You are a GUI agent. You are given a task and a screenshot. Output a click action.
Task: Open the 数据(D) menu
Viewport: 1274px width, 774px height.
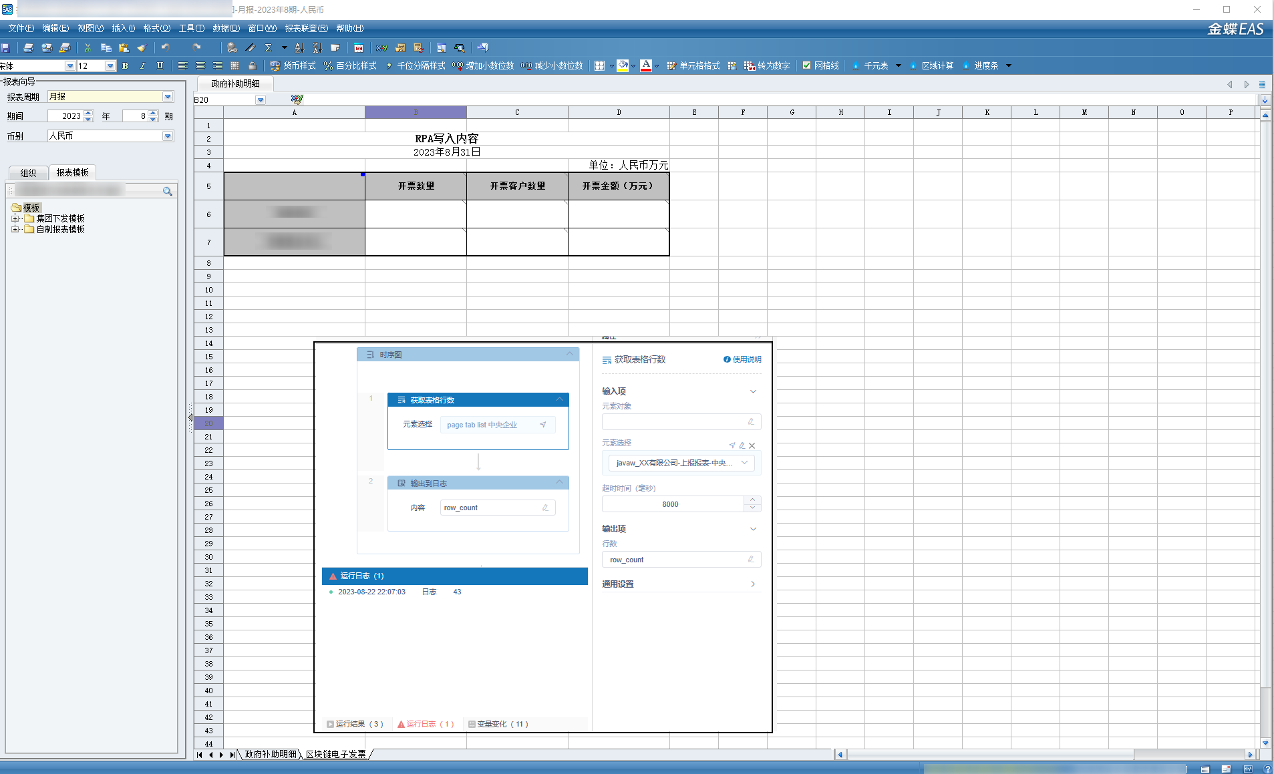(x=226, y=28)
